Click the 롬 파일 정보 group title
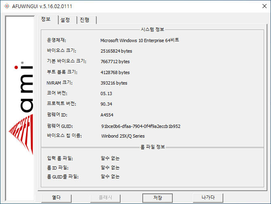Screen dimensions: 271x204 (x=152, y=147)
